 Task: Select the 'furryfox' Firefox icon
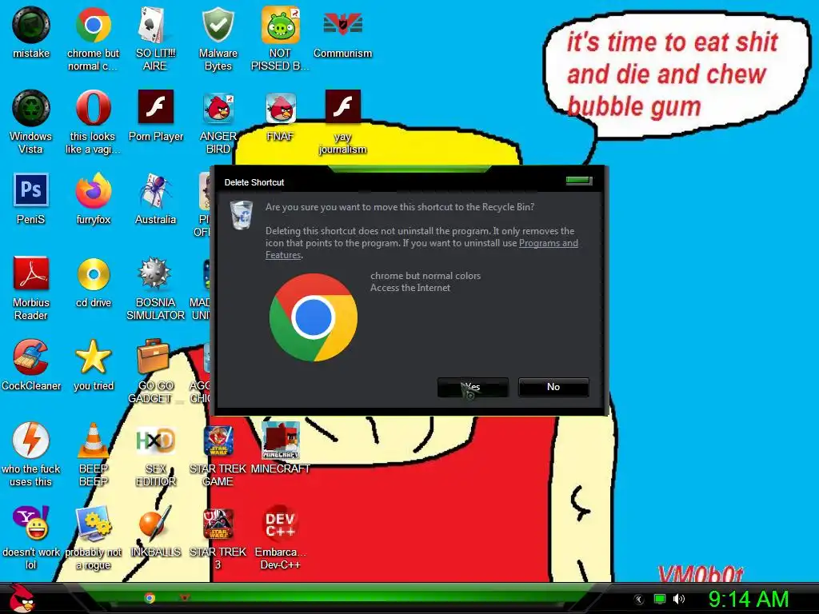point(93,199)
